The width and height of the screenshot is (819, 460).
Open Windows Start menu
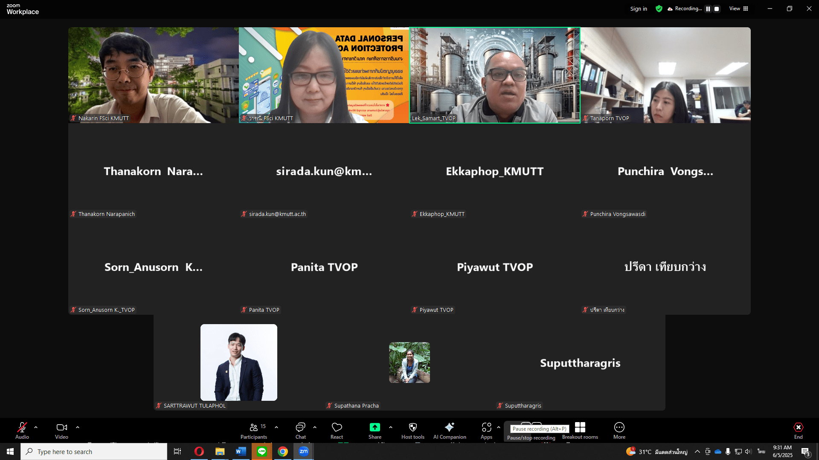[10, 451]
